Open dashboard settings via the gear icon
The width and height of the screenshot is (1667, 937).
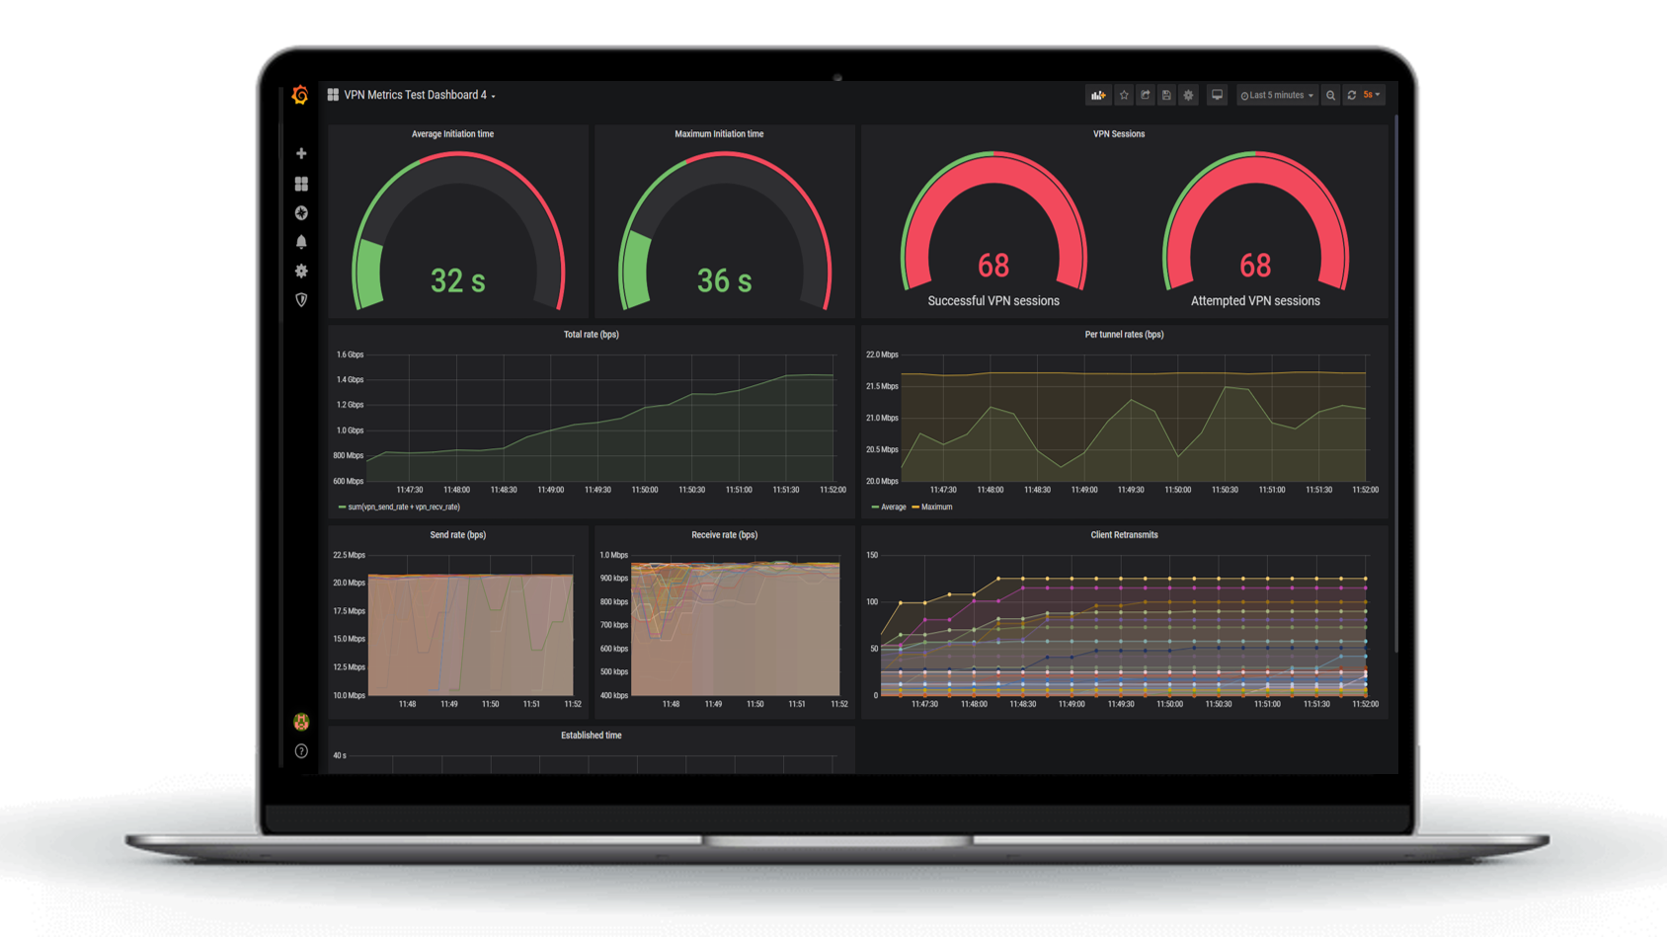[x=1188, y=95]
